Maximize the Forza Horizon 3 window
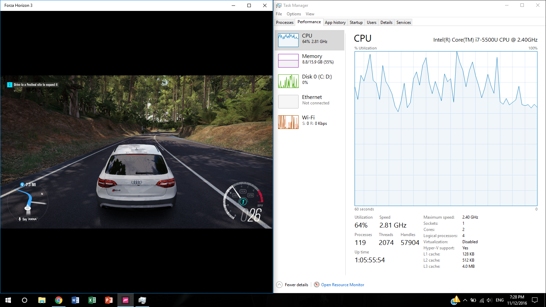 (249, 5)
